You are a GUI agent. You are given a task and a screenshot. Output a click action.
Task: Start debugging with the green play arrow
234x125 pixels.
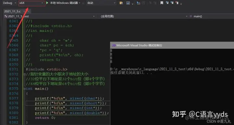[x=47, y=3]
